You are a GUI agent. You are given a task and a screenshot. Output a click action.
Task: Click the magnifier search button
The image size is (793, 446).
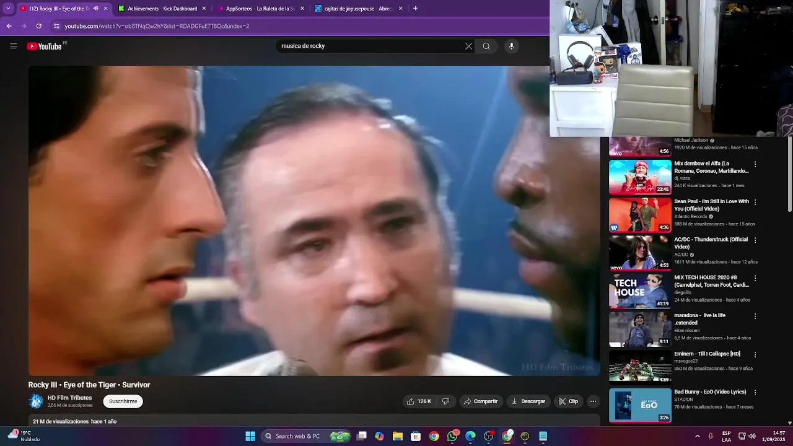click(486, 46)
